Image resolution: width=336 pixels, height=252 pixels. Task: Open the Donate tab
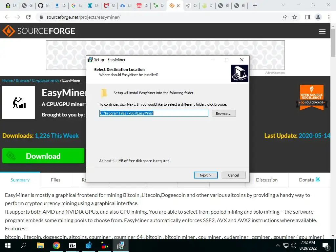(309, 180)
